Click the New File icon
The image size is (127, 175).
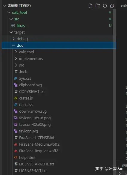click(91, 6)
